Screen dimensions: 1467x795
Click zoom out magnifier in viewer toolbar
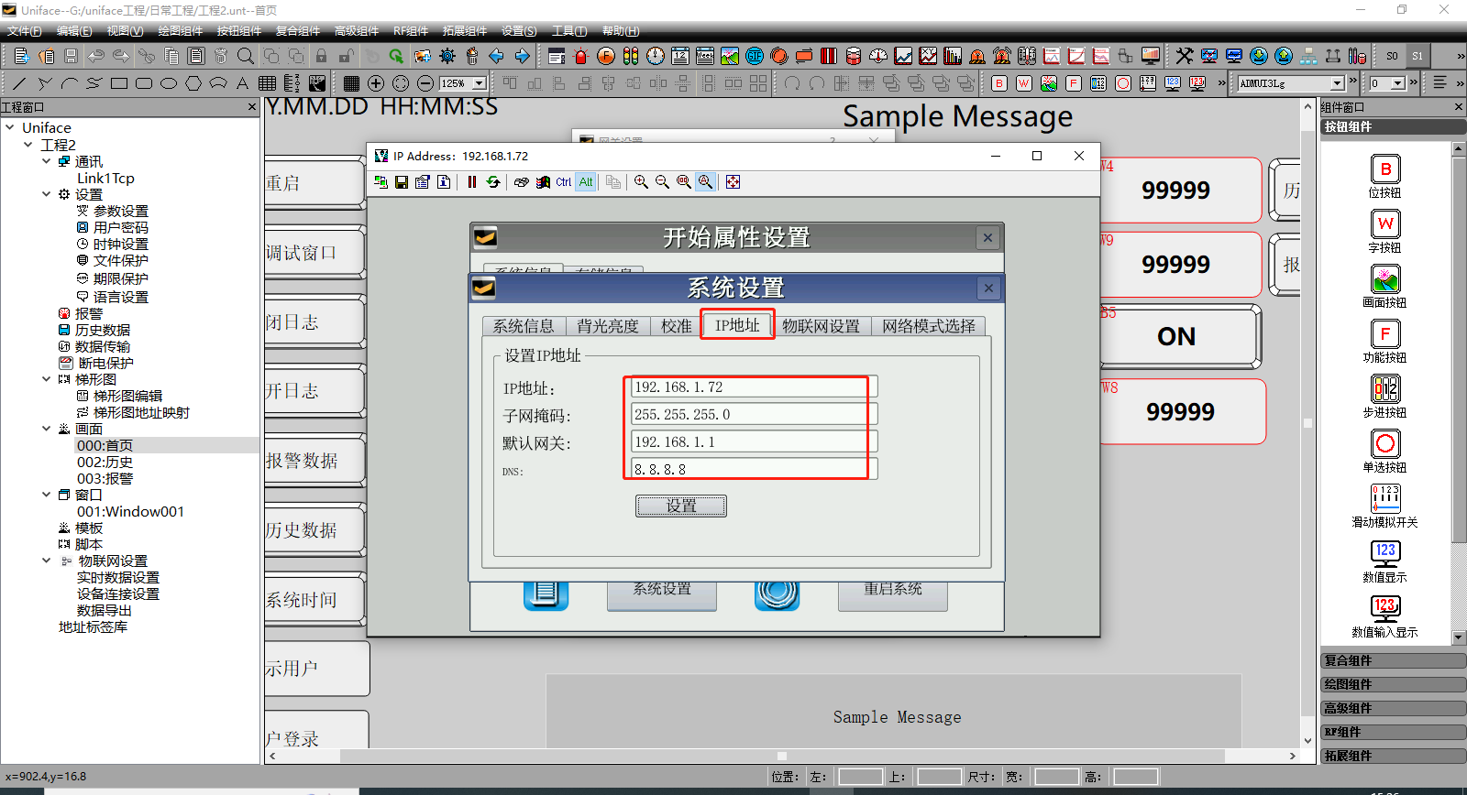coord(662,182)
